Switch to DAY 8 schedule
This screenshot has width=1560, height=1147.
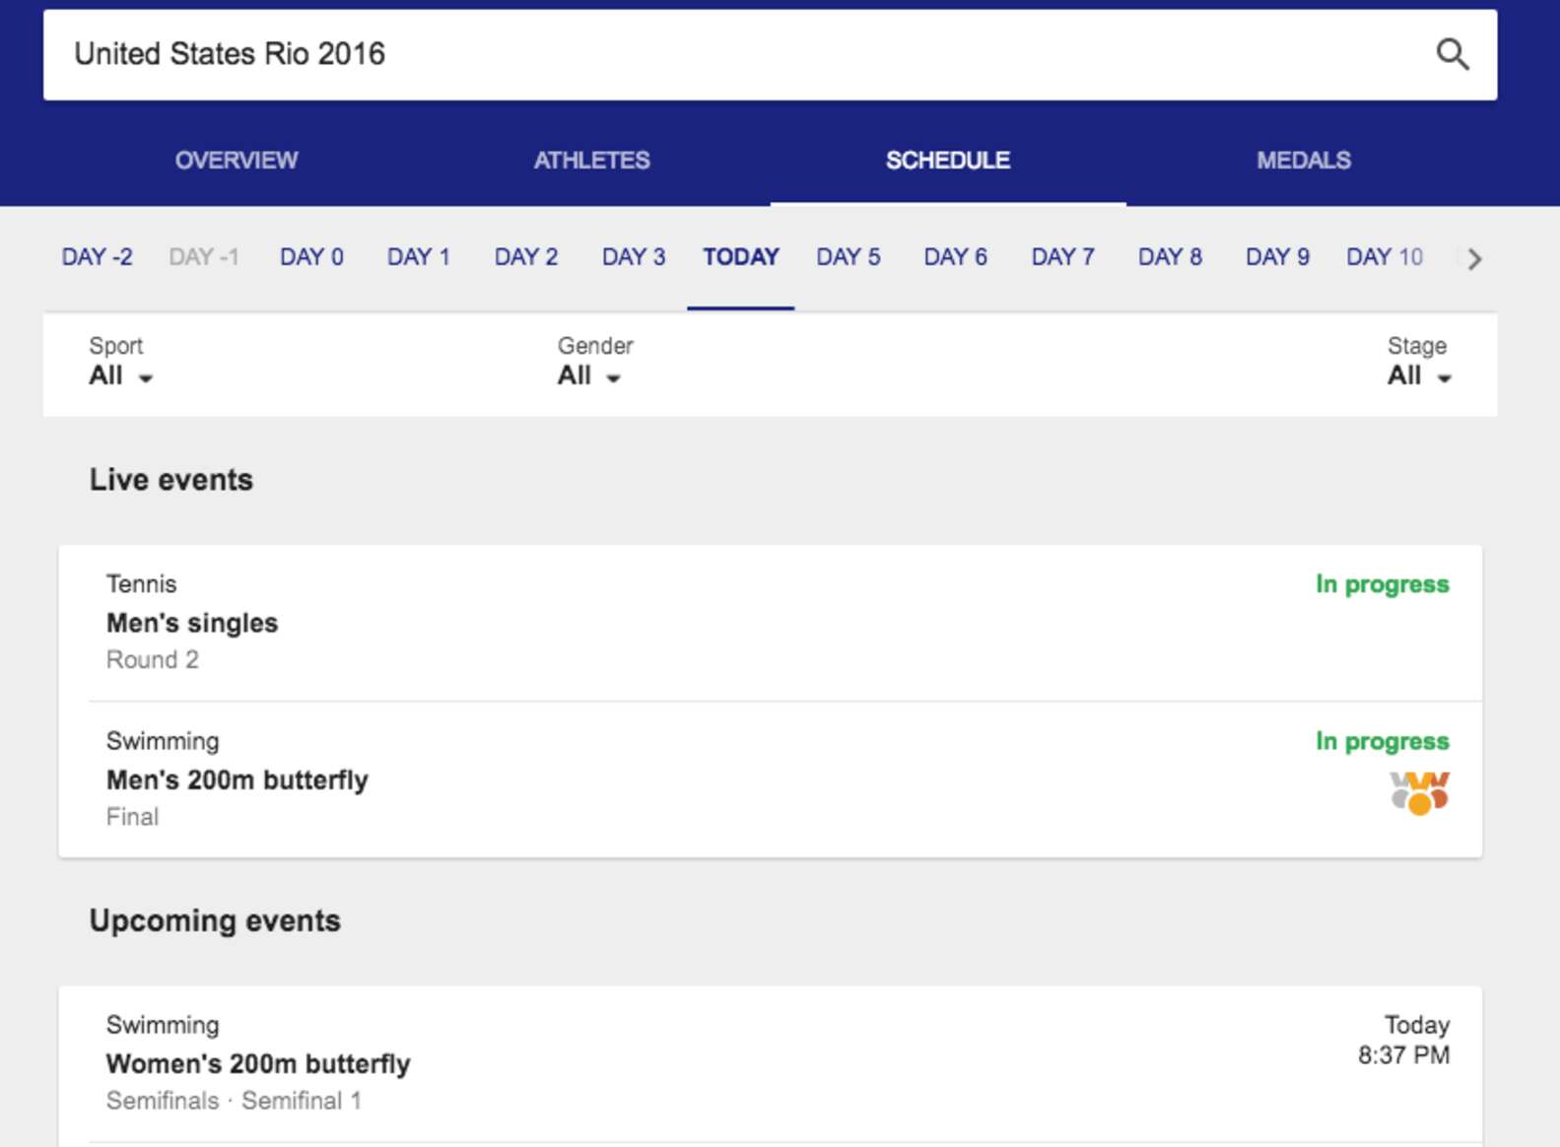[1171, 257]
